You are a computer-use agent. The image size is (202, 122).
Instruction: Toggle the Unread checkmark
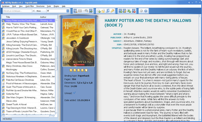74,93
